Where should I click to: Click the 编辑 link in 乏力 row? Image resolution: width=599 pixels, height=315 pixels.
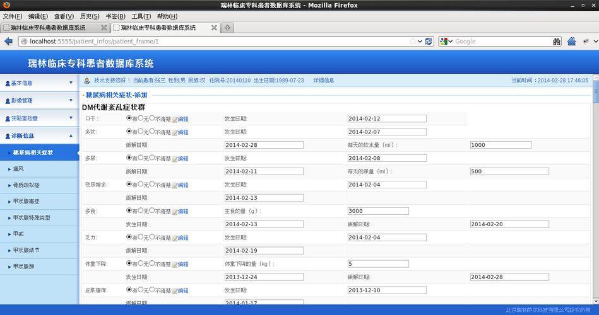tap(183, 238)
